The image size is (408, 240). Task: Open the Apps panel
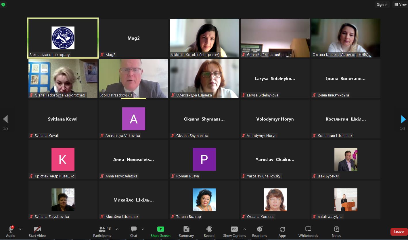pyautogui.click(x=282, y=231)
